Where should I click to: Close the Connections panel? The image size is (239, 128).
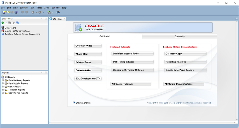pyautogui.click(x=42, y=19)
